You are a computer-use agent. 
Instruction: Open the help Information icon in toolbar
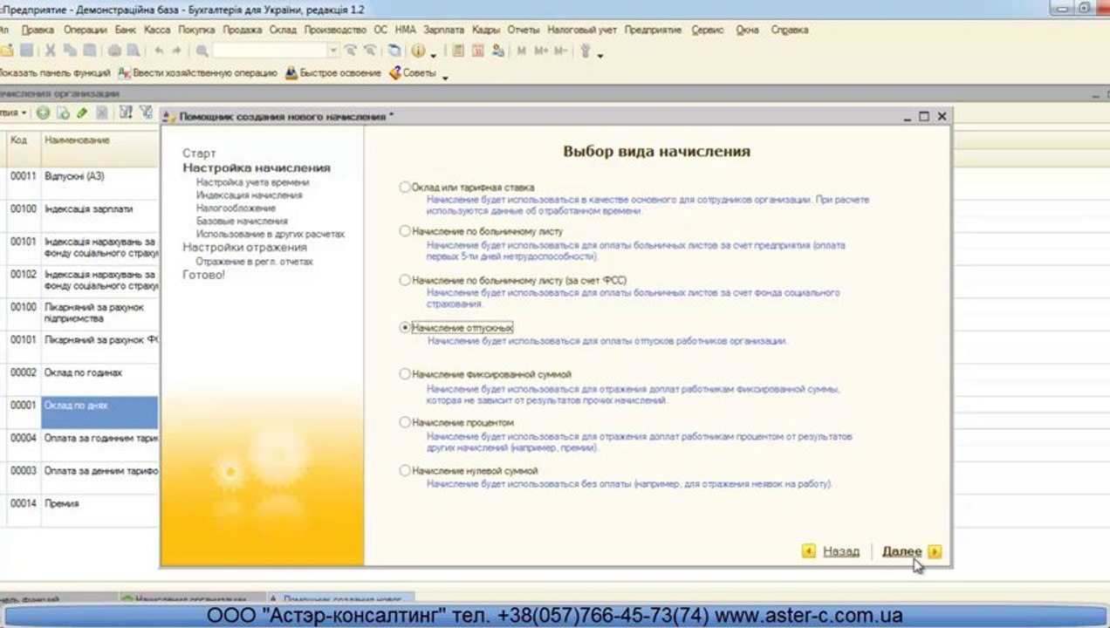coord(418,51)
